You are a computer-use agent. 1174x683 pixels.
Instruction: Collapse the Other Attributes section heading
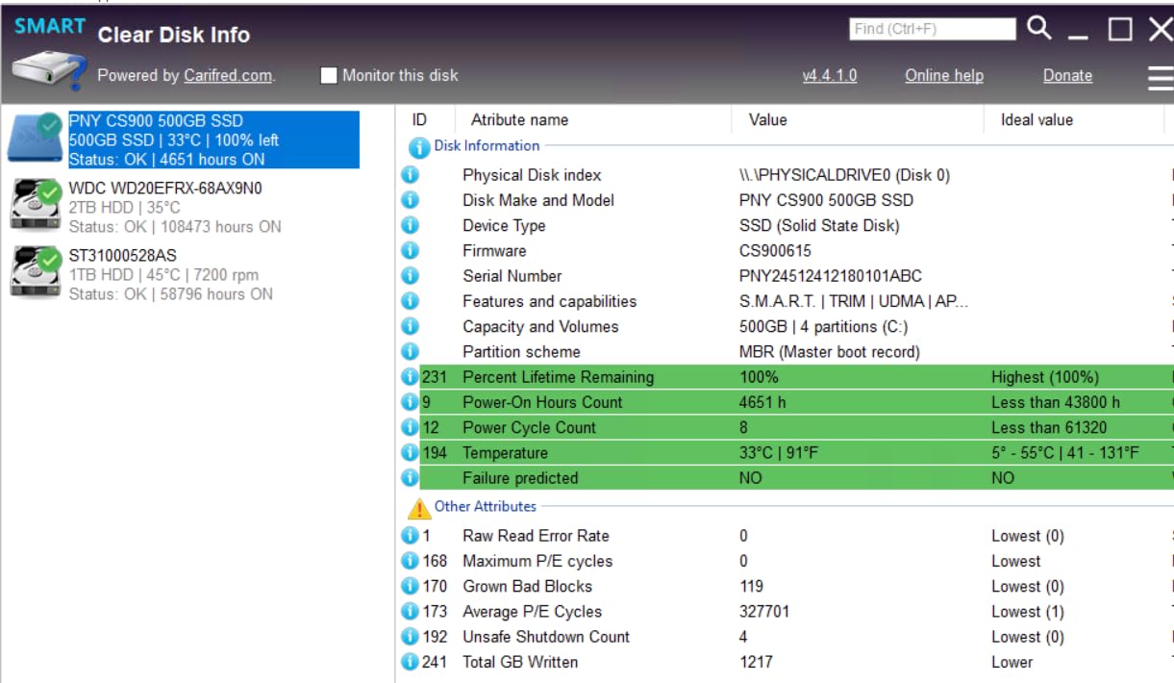click(485, 506)
